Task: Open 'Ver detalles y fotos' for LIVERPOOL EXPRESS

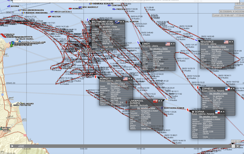Action: coord(146,108)
